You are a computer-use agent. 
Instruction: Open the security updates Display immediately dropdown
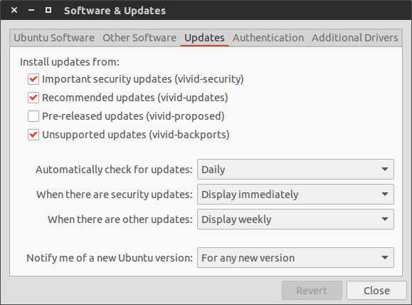(x=295, y=195)
